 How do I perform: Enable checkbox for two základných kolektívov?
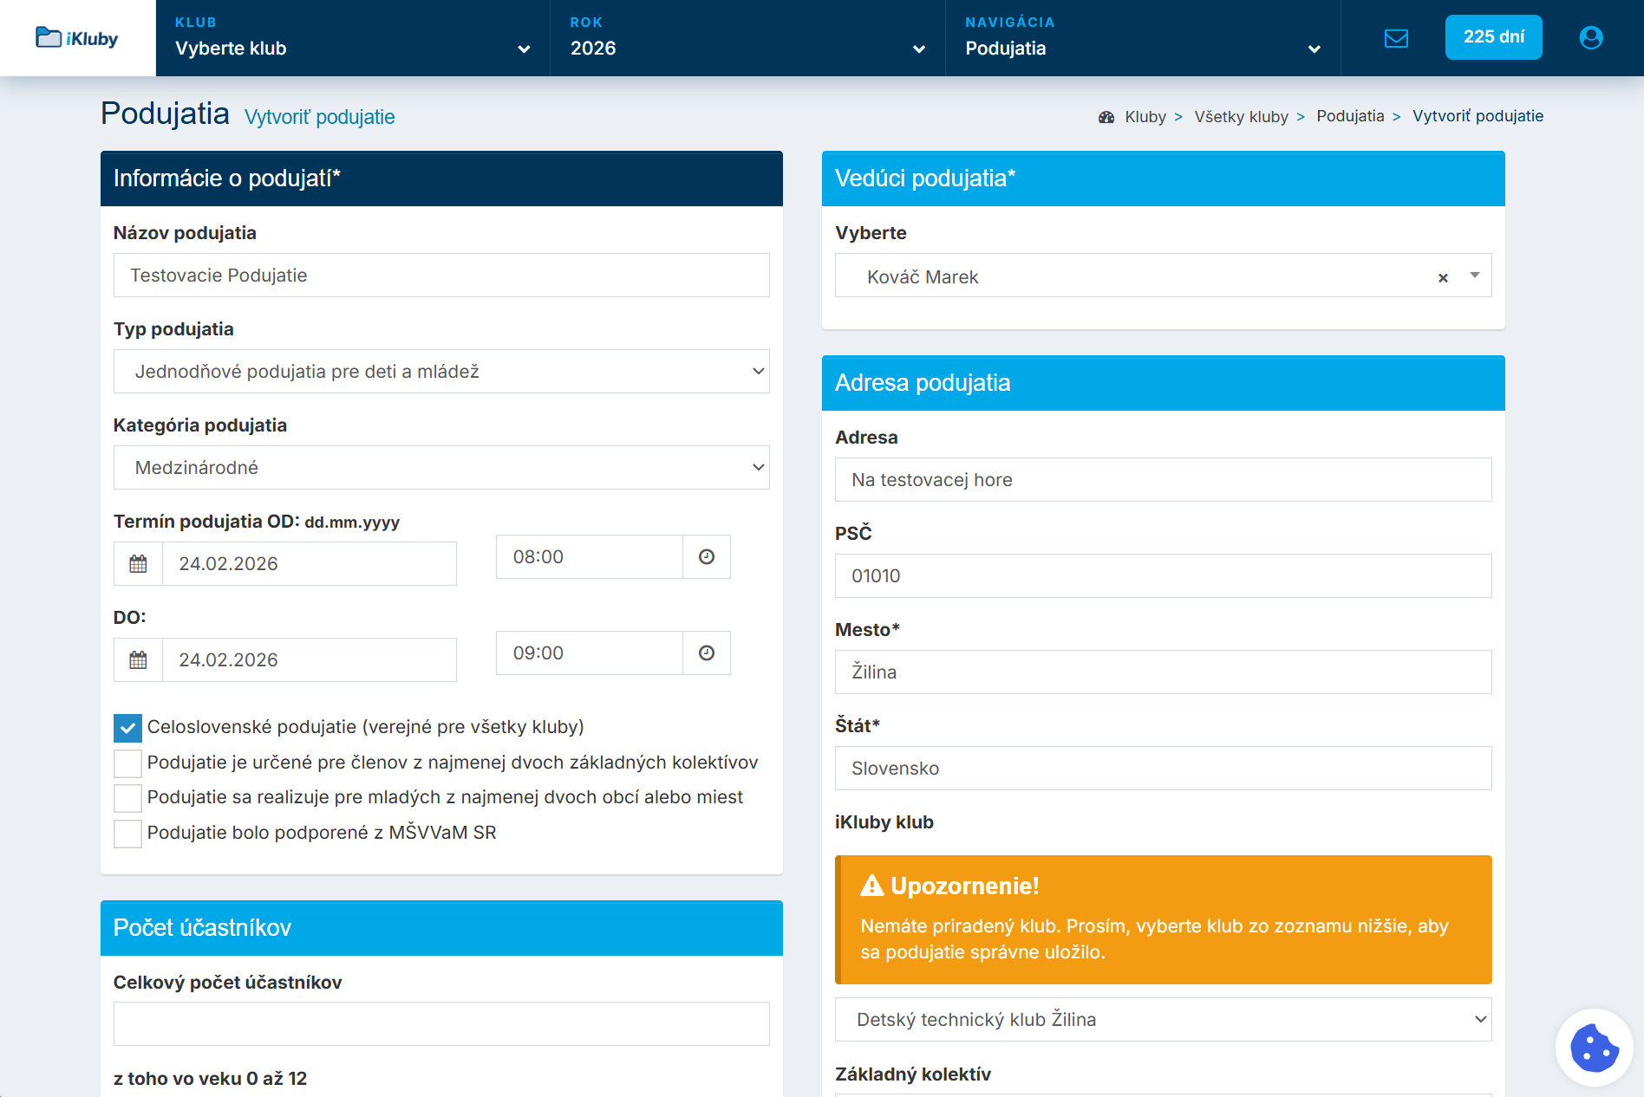[127, 763]
